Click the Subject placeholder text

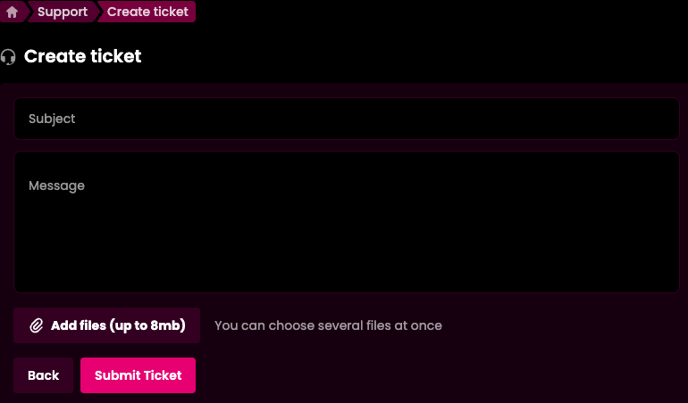point(52,119)
